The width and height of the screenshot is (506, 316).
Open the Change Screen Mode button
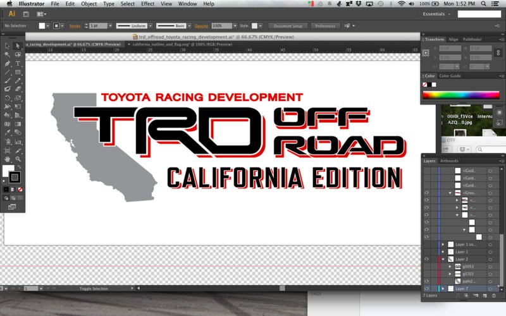click(12, 207)
